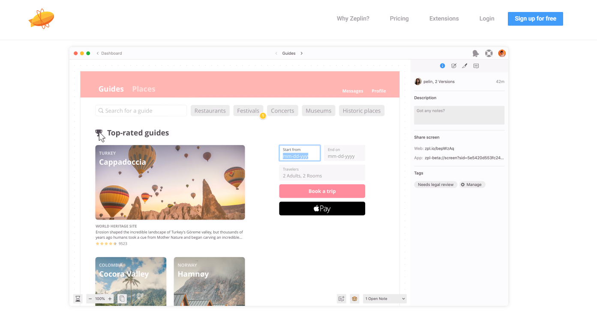Viewport: 597px width, 320px height.
Task: Select the Guides tab in design
Action: coord(111,89)
